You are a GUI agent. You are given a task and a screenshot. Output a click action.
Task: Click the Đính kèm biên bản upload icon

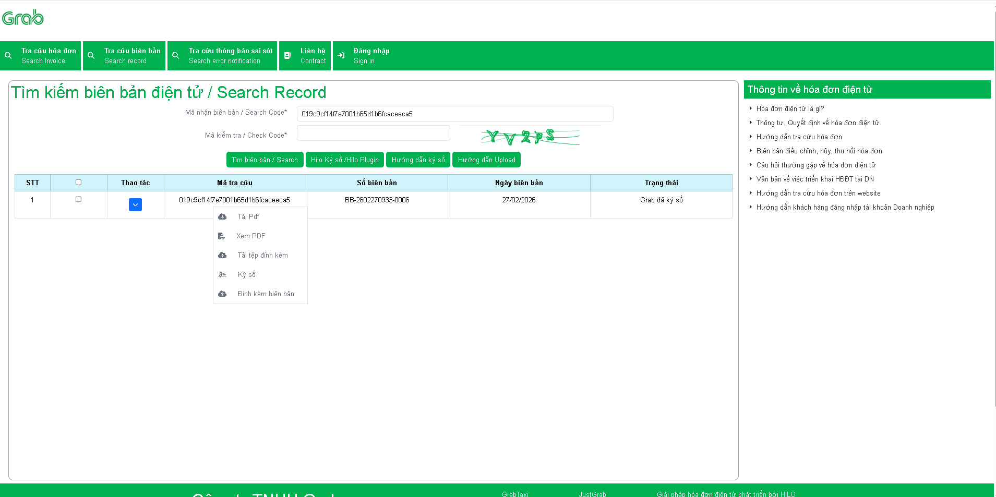[x=222, y=294]
